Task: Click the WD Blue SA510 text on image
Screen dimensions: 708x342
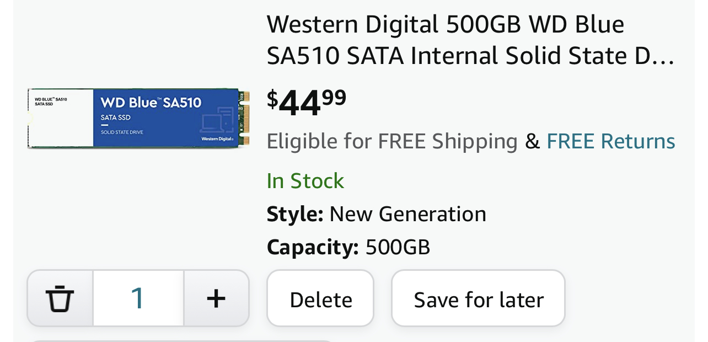Action: (151, 103)
